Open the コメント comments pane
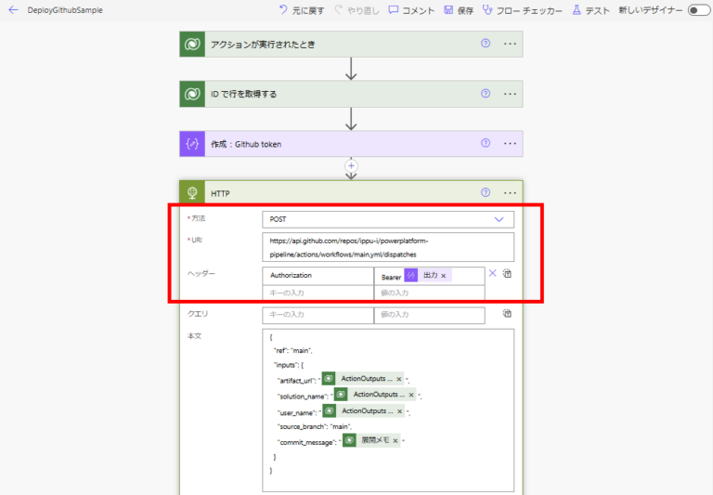 pyautogui.click(x=410, y=10)
